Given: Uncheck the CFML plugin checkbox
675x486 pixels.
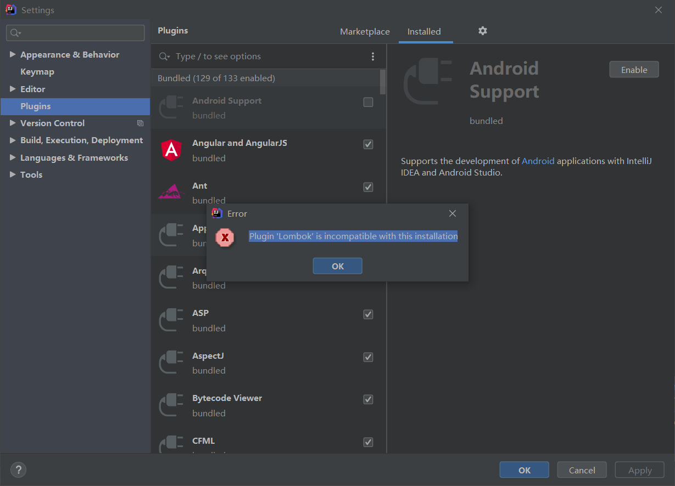Looking at the screenshot, I should coord(369,442).
